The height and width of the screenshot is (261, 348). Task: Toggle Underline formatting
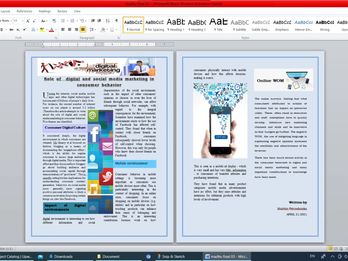[x=1, y=30]
